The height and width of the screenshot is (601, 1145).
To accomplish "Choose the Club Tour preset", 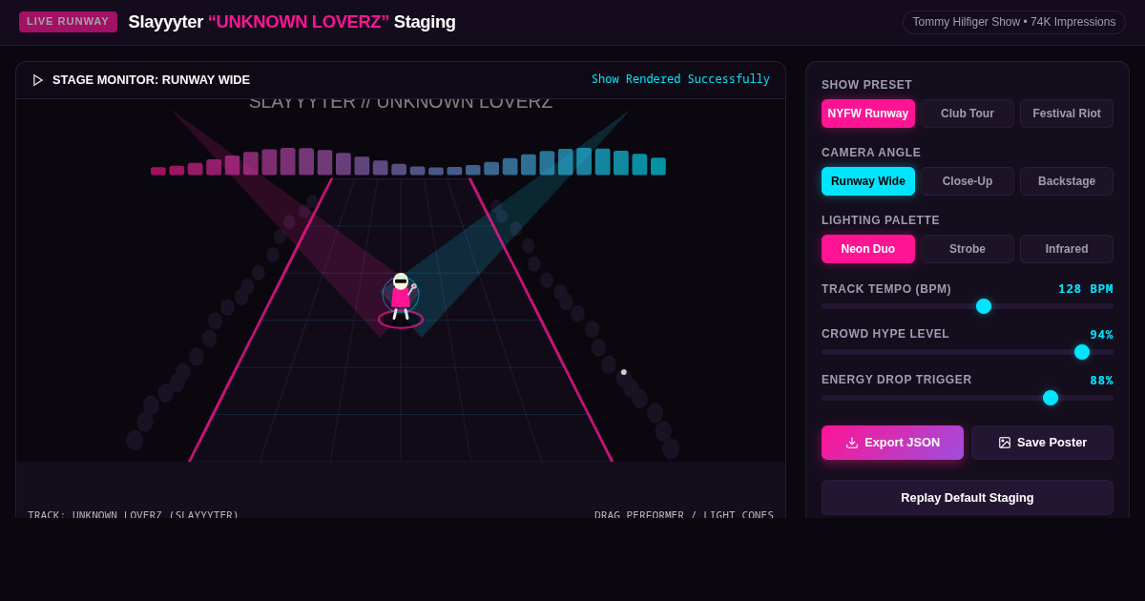I will tap(968, 114).
